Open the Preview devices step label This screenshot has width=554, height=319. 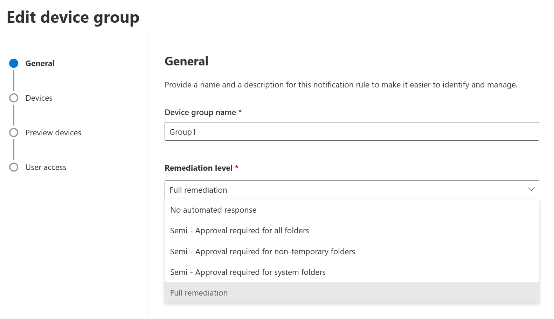point(53,133)
